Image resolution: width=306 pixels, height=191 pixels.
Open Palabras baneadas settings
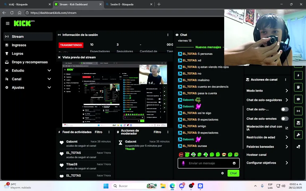coord(267,147)
